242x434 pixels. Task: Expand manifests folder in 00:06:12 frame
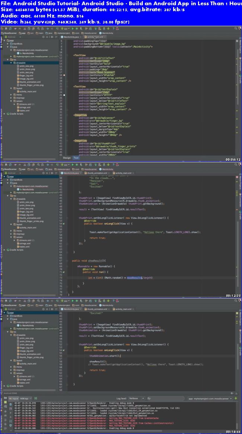coord(8,44)
